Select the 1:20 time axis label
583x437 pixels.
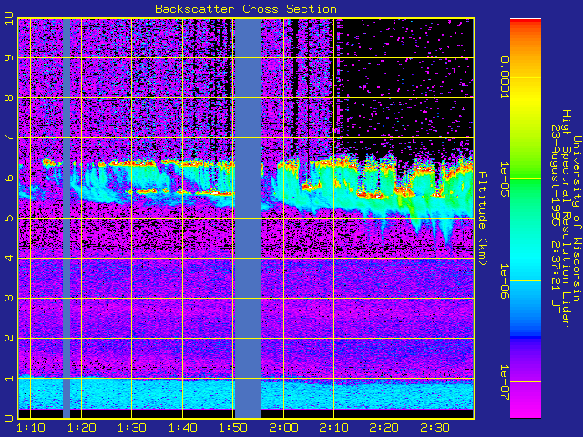(81, 427)
